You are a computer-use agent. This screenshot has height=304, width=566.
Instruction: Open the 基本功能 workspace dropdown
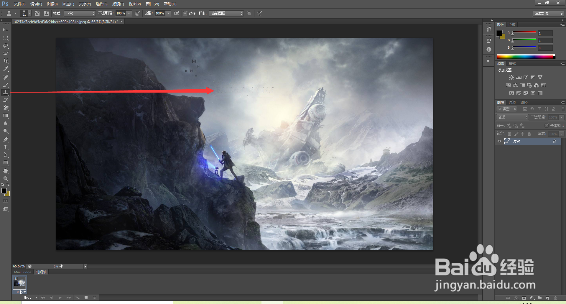548,14
